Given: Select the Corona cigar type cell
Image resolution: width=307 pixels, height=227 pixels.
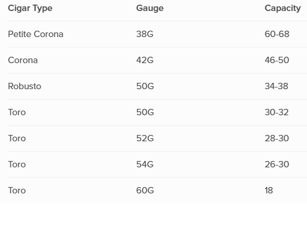Looking at the screenshot, I should pyautogui.click(x=23, y=60).
